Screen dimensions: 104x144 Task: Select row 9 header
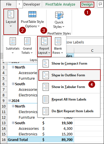point(4,101)
